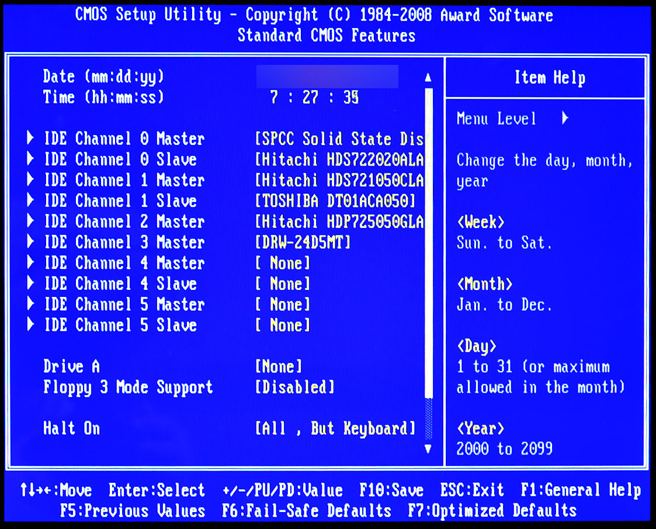
Task: Click the 'Change the day, month,' help text
Action: coord(544,160)
